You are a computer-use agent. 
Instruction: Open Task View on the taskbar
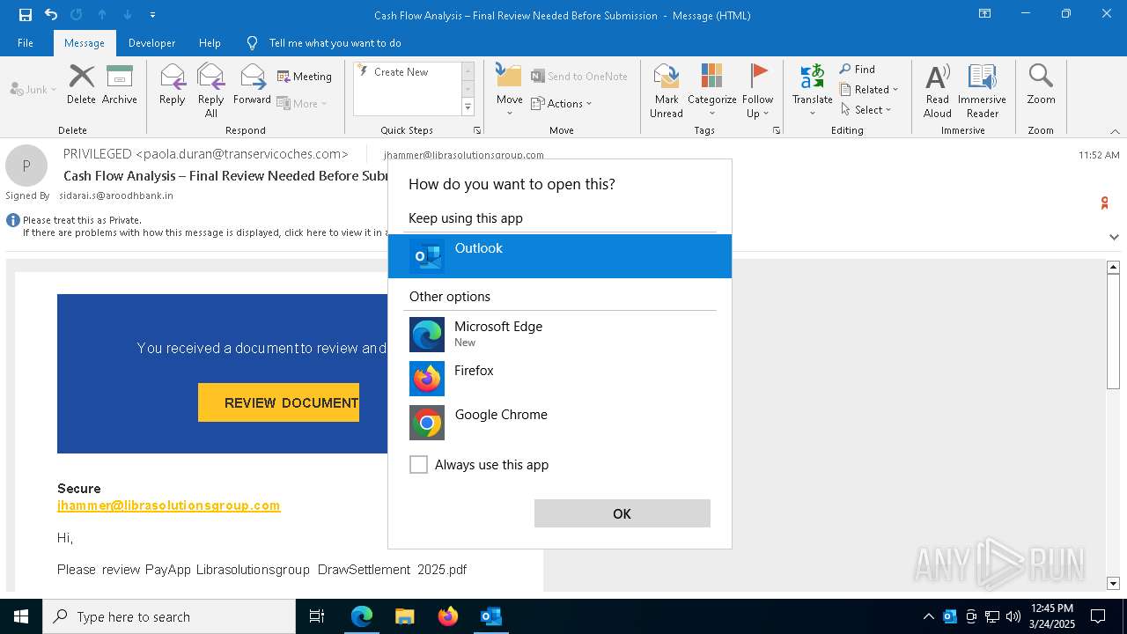coord(317,616)
